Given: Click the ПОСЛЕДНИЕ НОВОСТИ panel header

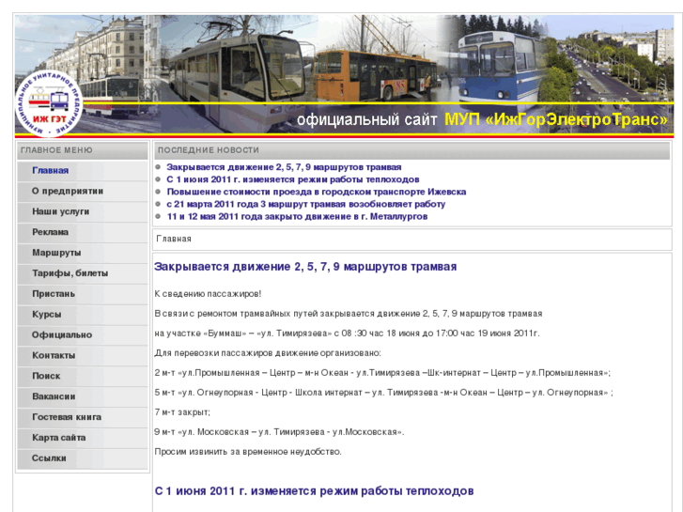Looking at the screenshot, I should pyautogui.click(x=411, y=150).
